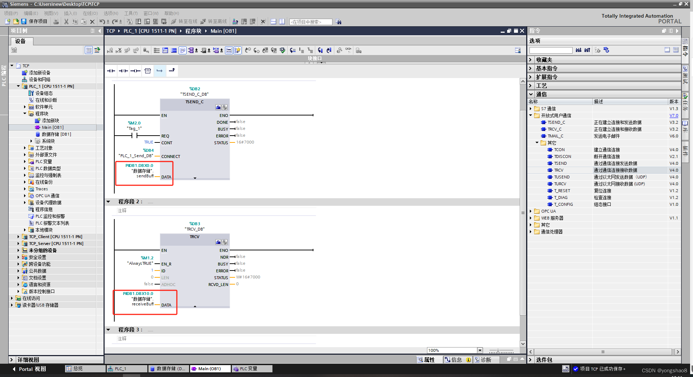Open the zoom level dropdown
The image size is (693, 377).
click(480, 350)
